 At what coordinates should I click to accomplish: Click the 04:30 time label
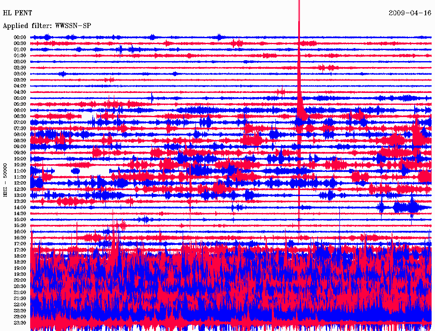[20, 92]
